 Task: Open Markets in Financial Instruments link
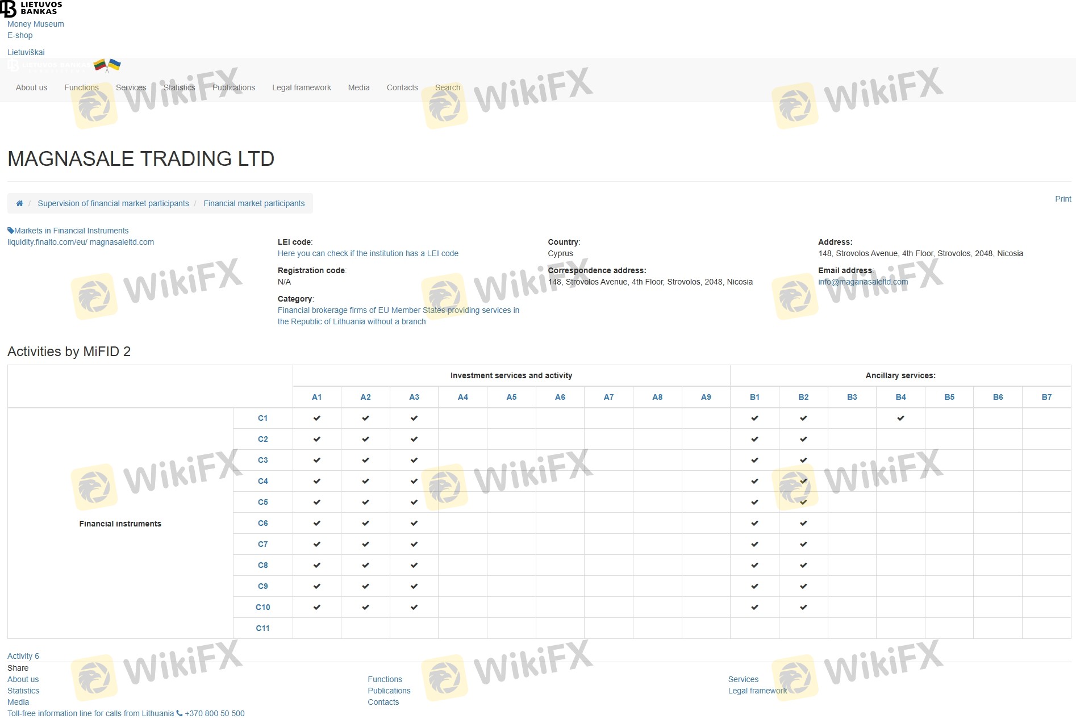point(72,231)
